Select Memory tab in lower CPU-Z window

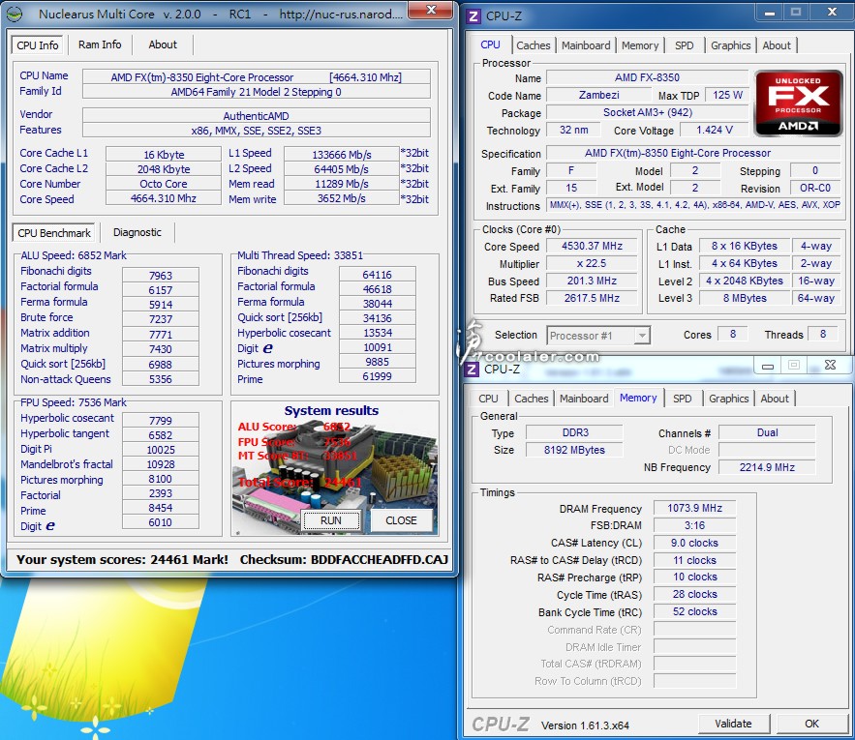pyautogui.click(x=638, y=398)
